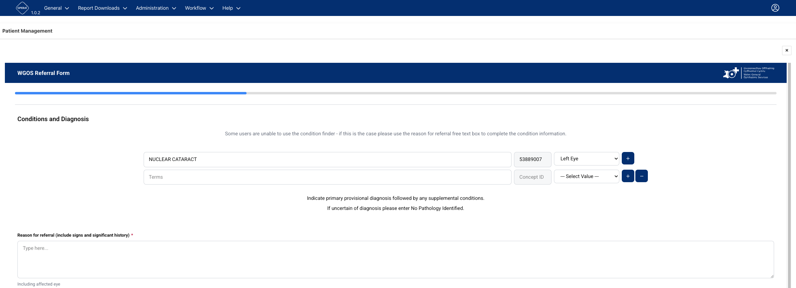The width and height of the screenshot is (796, 288).
Task: Open the Help menu
Action: pos(231,8)
